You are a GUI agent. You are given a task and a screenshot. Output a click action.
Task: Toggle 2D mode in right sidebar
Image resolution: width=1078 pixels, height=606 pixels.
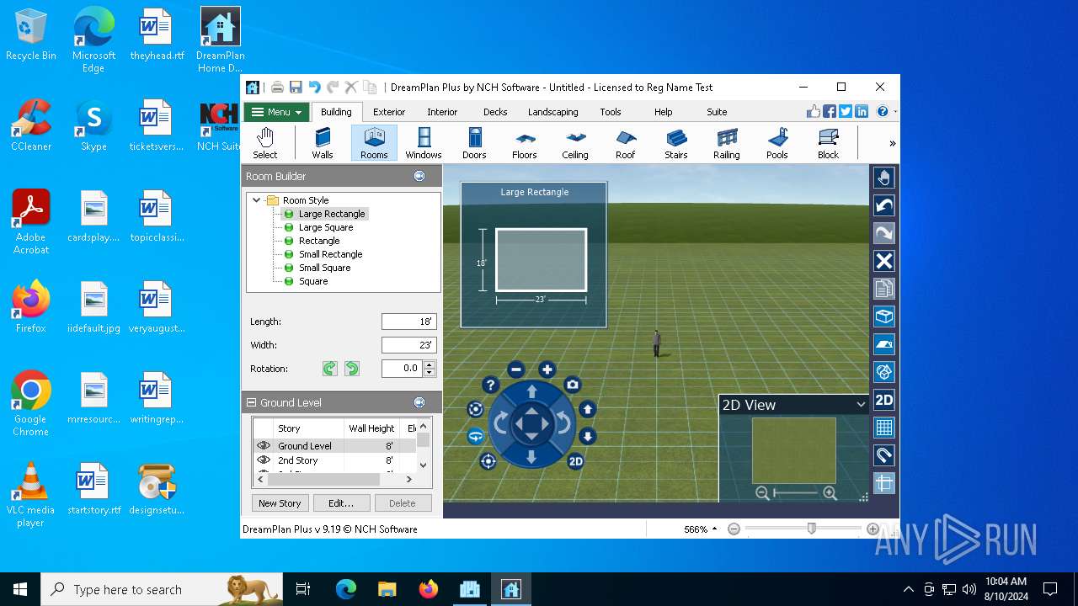(883, 400)
